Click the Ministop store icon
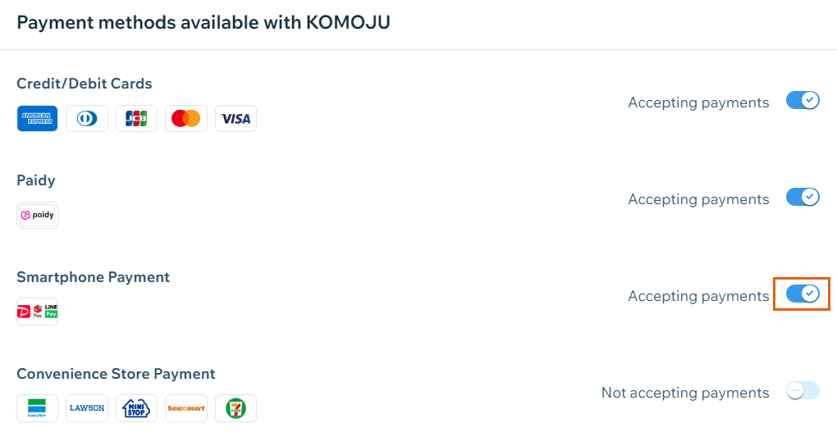 pyautogui.click(x=137, y=408)
